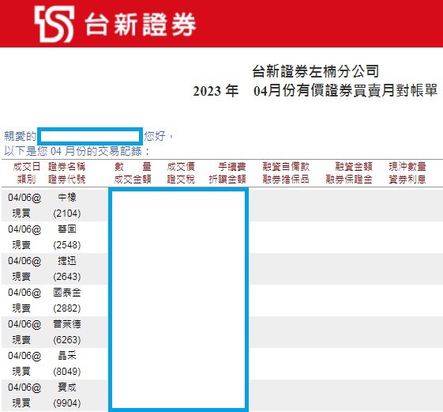Click the 04/06@ date in the 寶成 row

24,387
